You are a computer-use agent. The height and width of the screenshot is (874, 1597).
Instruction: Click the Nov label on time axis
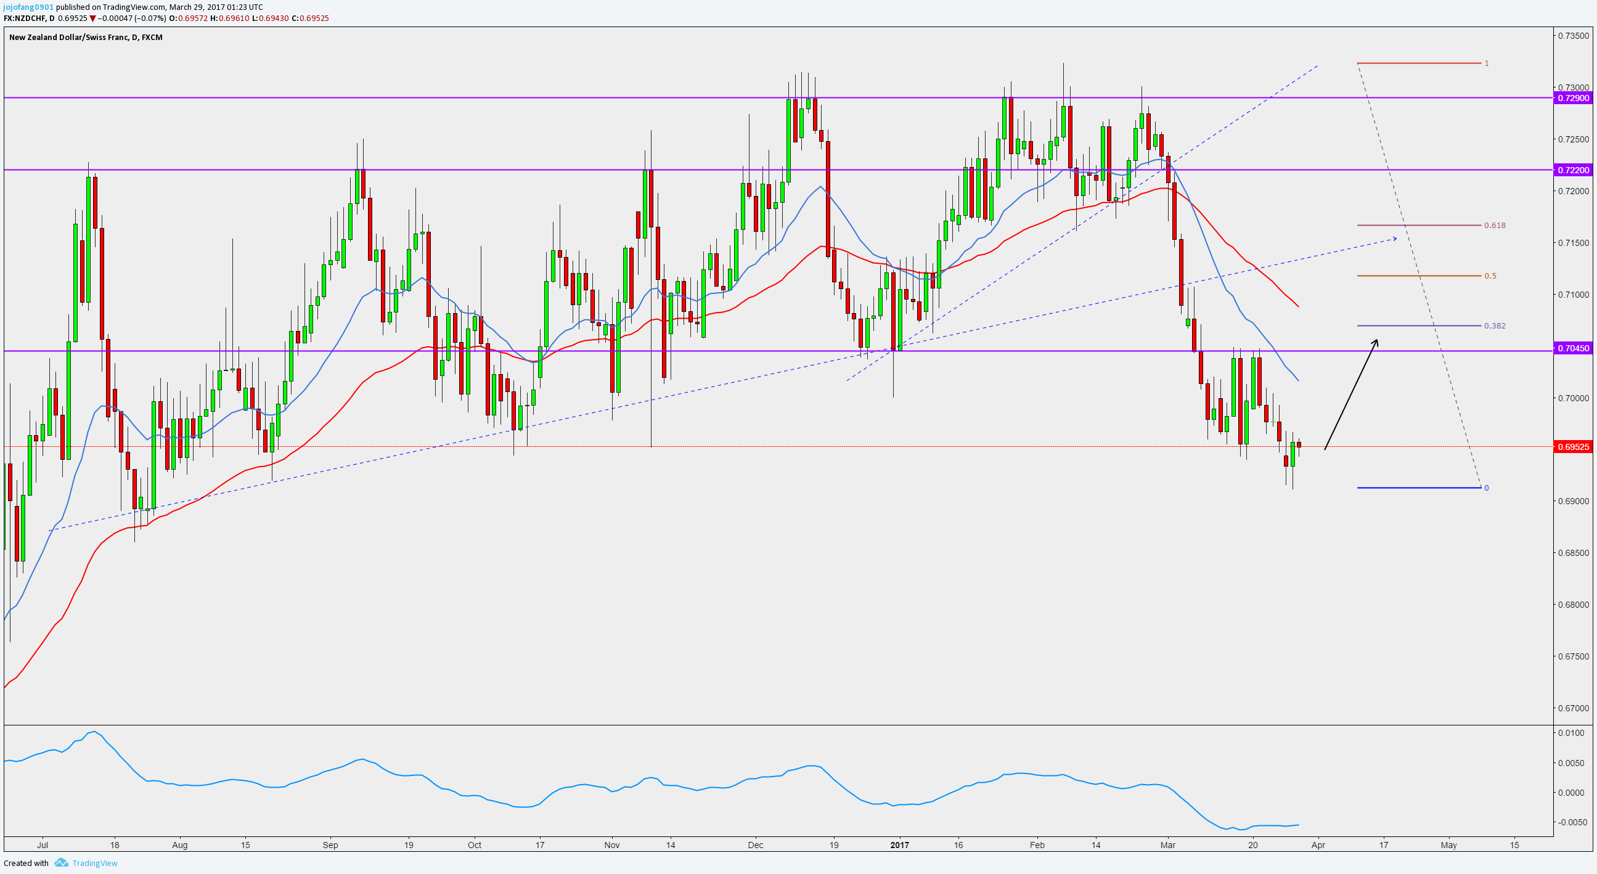tap(612, 845)
